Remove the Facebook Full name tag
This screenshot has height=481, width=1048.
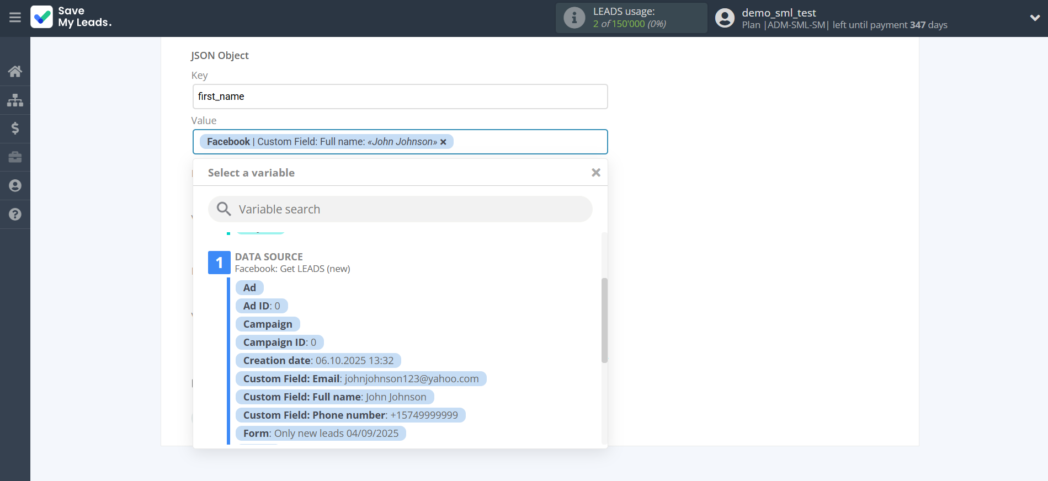(443, 142)
